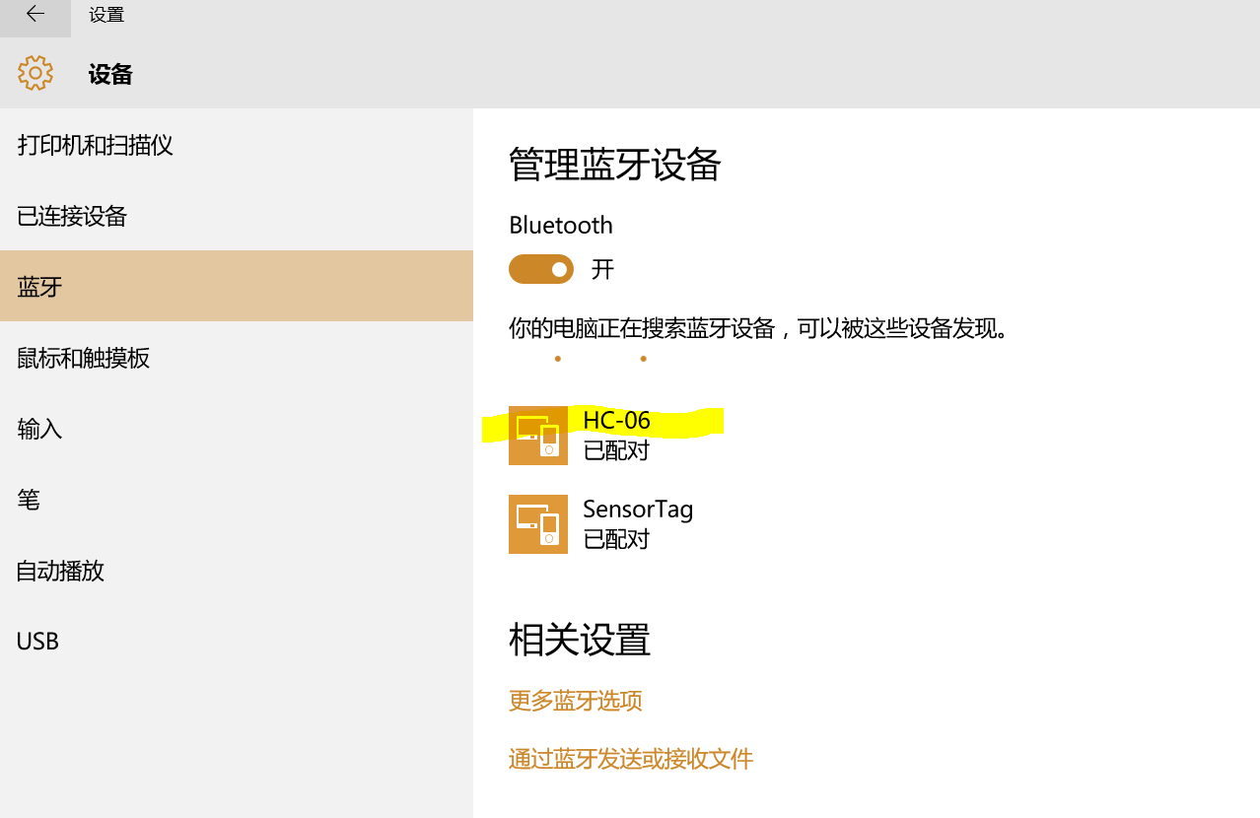Click the 设置 title bar label

click(x=105, y=15)
